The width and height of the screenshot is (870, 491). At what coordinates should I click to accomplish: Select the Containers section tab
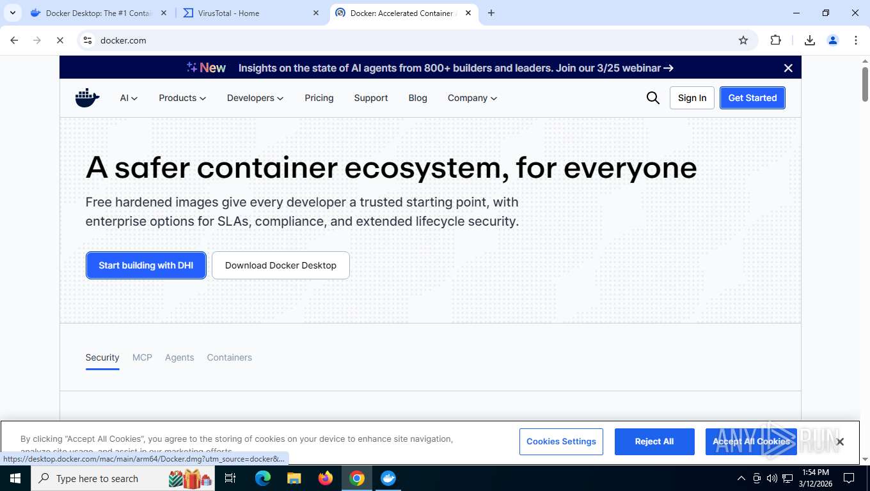coord(229,357)
